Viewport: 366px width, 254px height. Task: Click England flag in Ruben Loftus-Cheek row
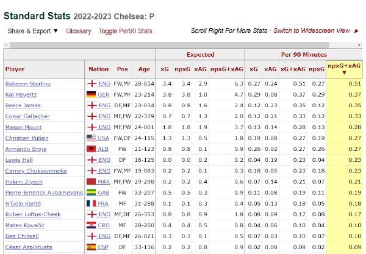(91, 214)
